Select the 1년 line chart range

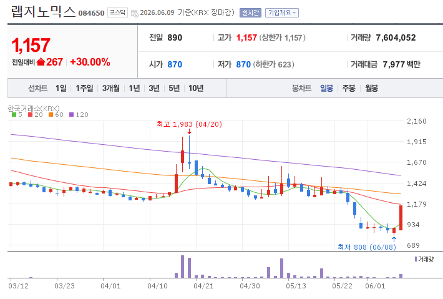[x=135, y=88]
